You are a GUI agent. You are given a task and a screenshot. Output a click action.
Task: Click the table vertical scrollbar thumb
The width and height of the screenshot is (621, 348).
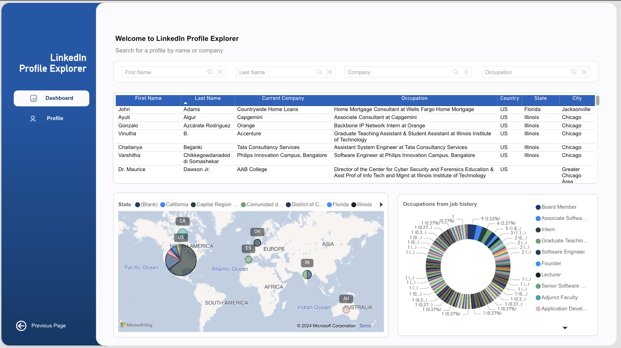coord(598,100)
